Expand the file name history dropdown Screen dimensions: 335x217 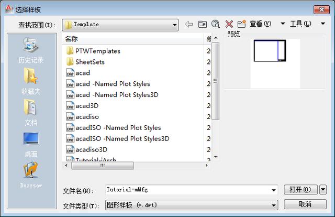pos(273,190)
